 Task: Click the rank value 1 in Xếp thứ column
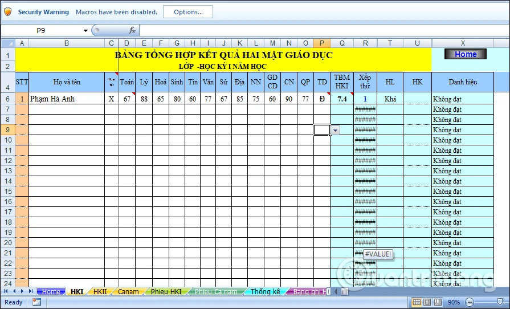coord(365,99)
